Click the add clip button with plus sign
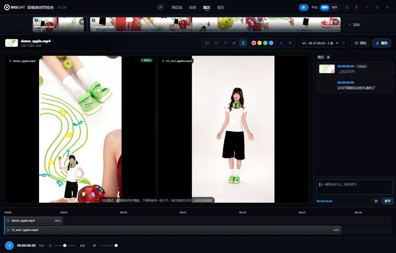 coord(354,24)
